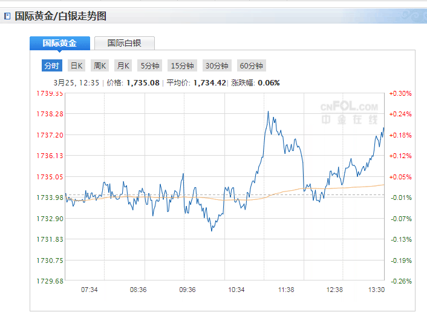The height and width of the screenshot is (312, 427).
Task: Click the 07:34 time axis label
Action: 90,290
